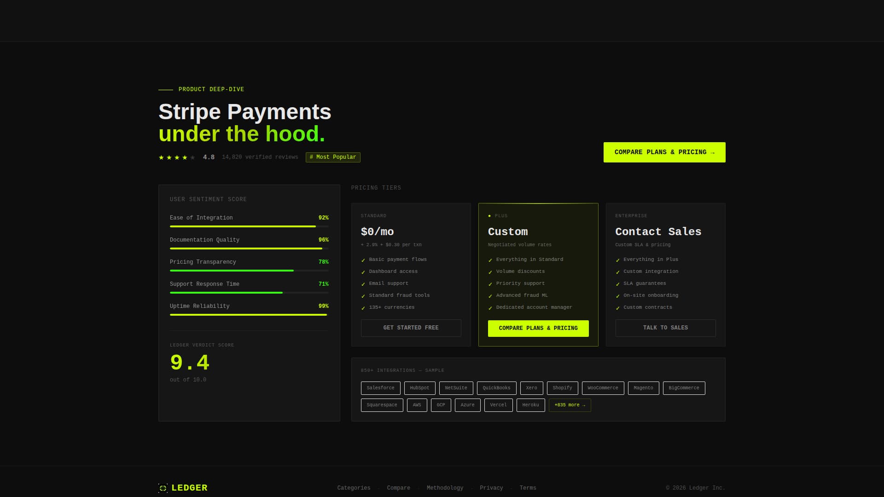The width and height of the screenshot is (884, 497).
Task: Click the 14,820 verified reviews text
Action: point(260,157)
